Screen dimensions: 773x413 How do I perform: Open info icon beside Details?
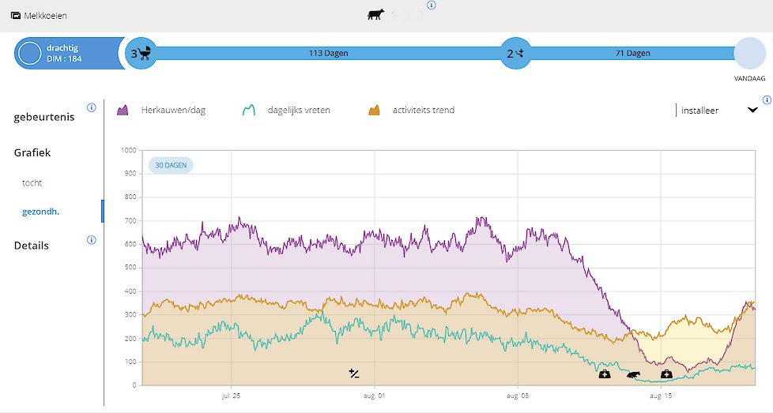pyautogui.click(x=91, y=239)
